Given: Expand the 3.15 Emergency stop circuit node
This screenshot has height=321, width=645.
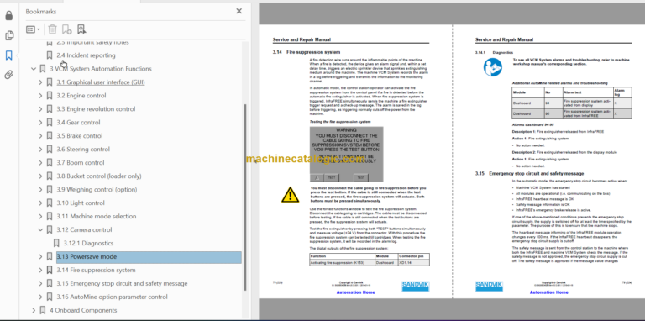Looking at the screenshot, I should pyautogui.click(x=40, y=283).
